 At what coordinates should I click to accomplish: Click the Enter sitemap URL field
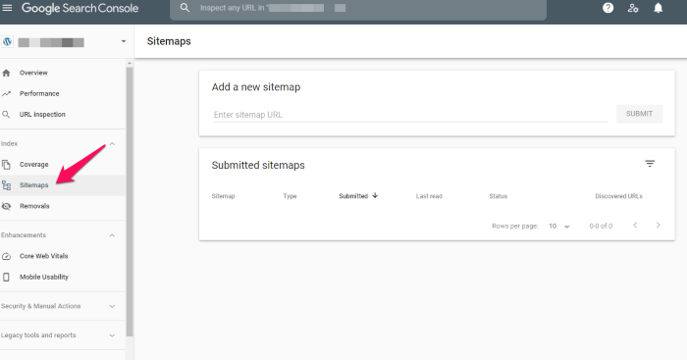[x=410, y=115]
